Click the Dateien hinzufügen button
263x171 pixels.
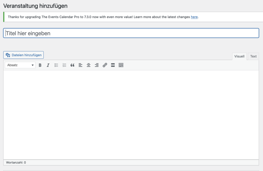pos(24,55)
